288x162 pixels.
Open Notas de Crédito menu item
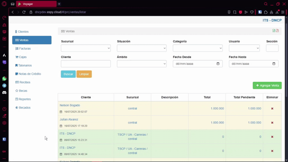click(30, 74)
